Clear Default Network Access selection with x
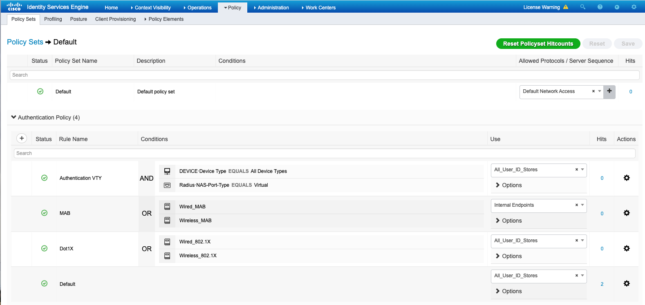 593,91
